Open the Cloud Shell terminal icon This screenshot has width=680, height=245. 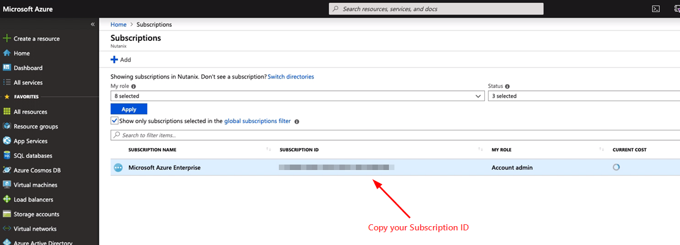click(656, 9)
